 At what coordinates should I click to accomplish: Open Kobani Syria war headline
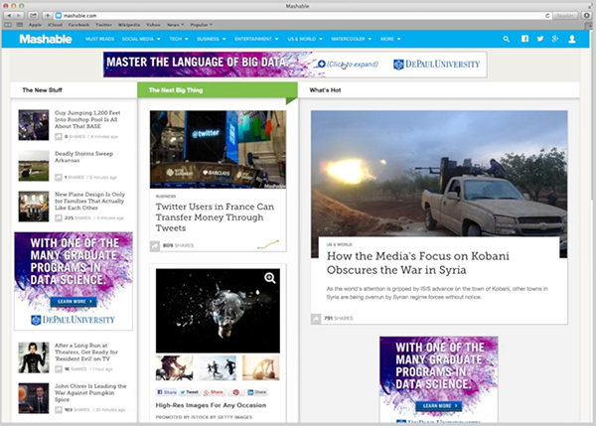tap(418, 262)
